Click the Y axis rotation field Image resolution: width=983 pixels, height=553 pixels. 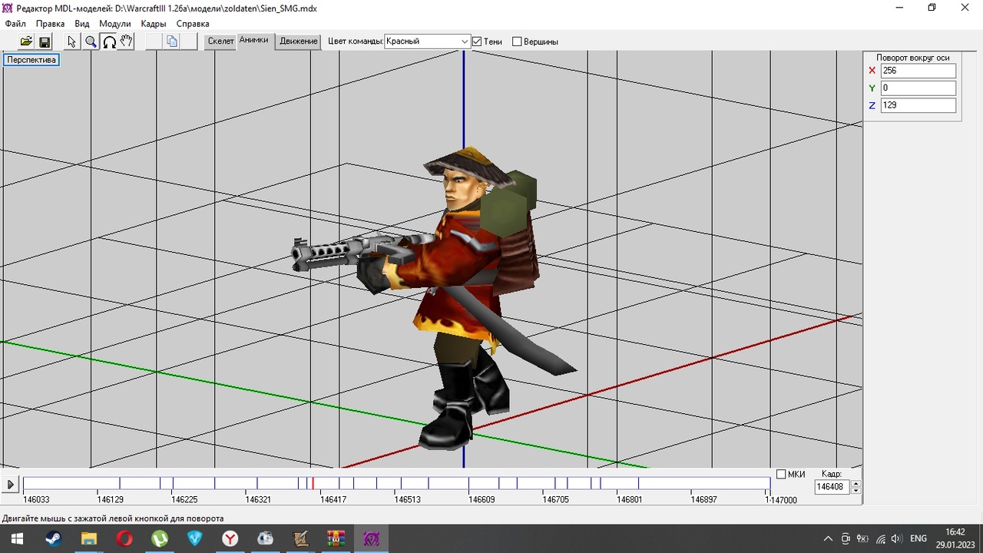pyautogui.click(x=918, y=88)
